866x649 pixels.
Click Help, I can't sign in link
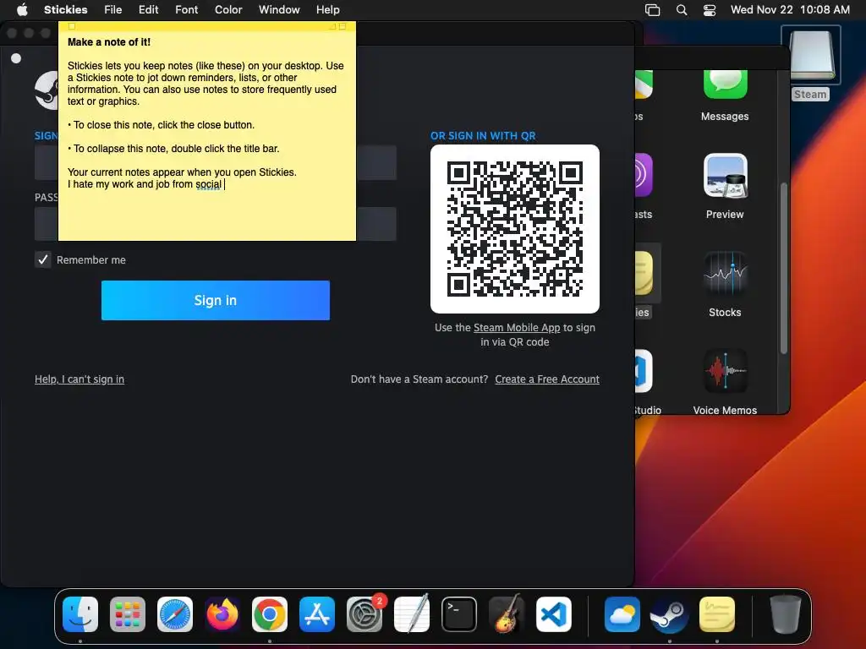click(79, 379)
